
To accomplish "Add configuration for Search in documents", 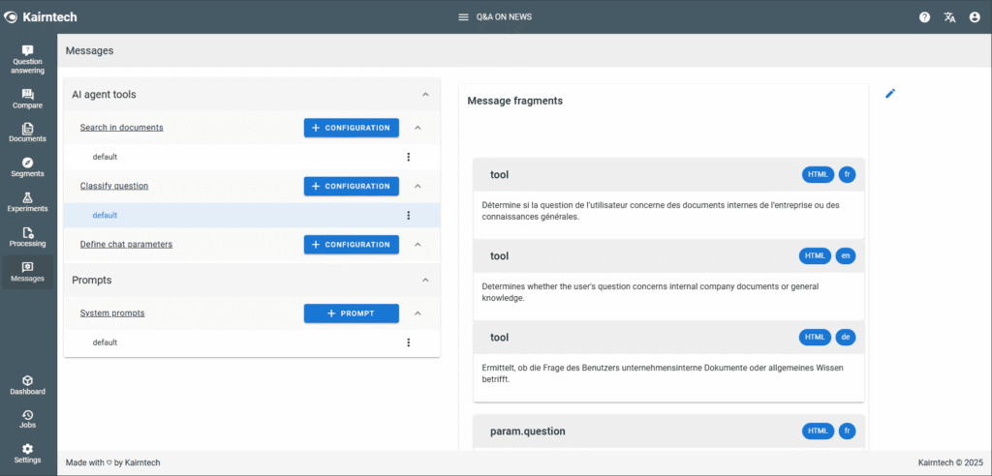I will (x=351, y=128).
